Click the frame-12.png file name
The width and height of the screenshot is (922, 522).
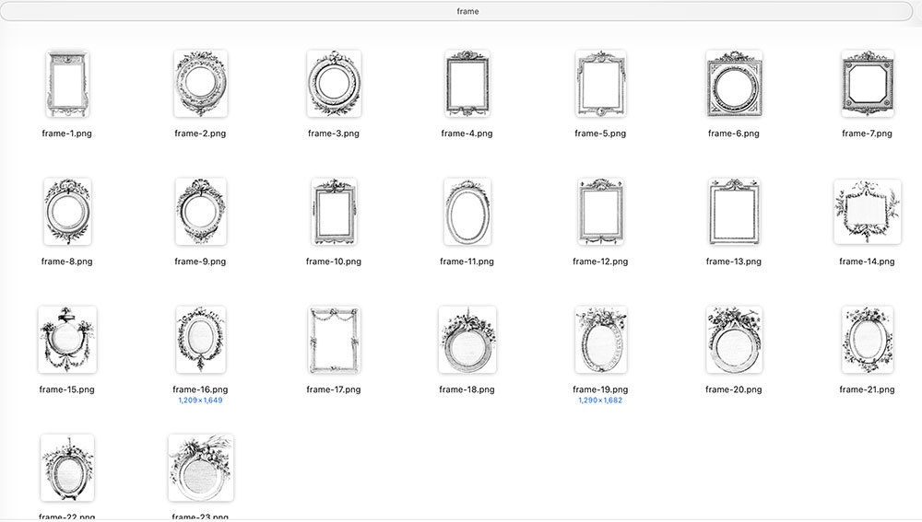(x=600, y=261)
